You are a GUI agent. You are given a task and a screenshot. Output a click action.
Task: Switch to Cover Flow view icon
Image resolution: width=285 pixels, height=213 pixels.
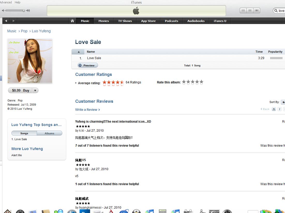[257, 11]
